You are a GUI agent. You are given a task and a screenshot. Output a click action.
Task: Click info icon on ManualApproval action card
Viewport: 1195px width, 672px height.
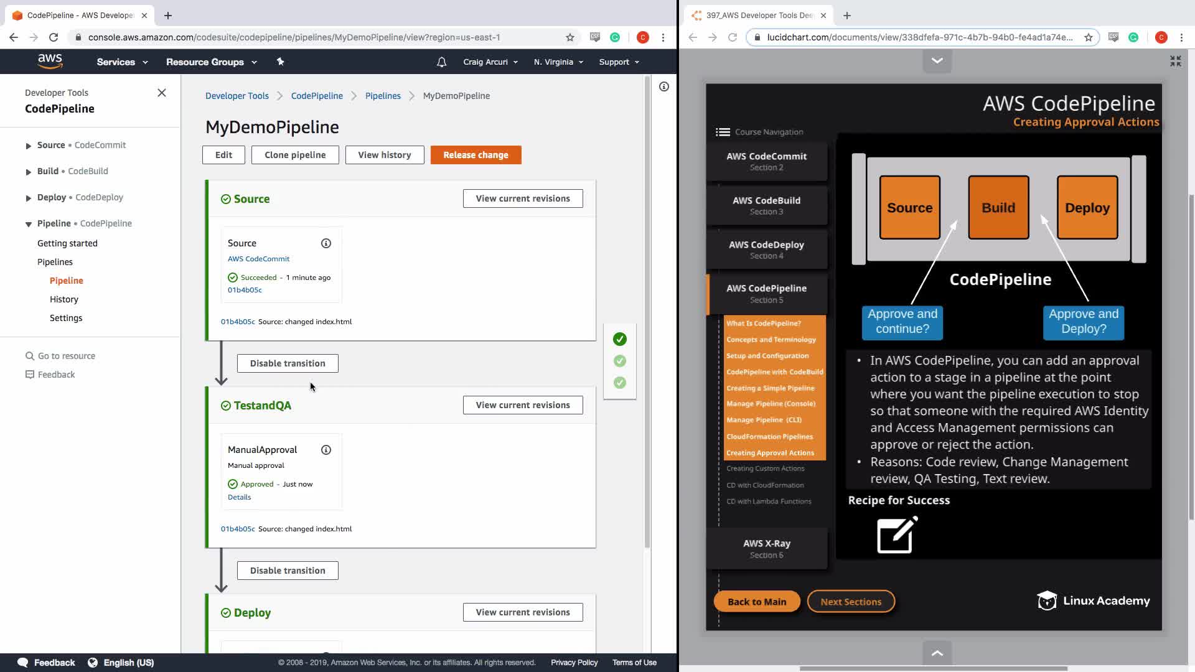click(326, 450)
